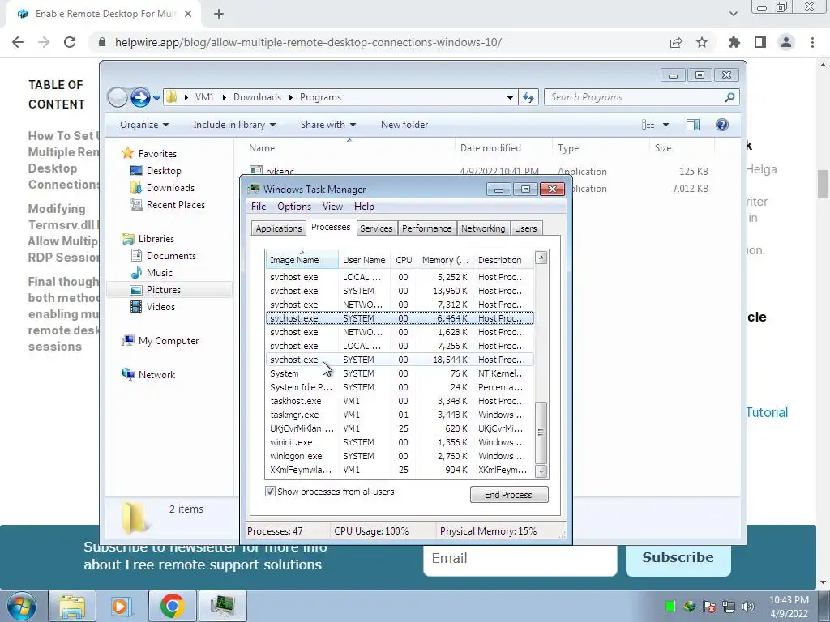Expand Explorer address bar history dropdown
This screenshot has height=622, width=830.
(x=510, y=97)
